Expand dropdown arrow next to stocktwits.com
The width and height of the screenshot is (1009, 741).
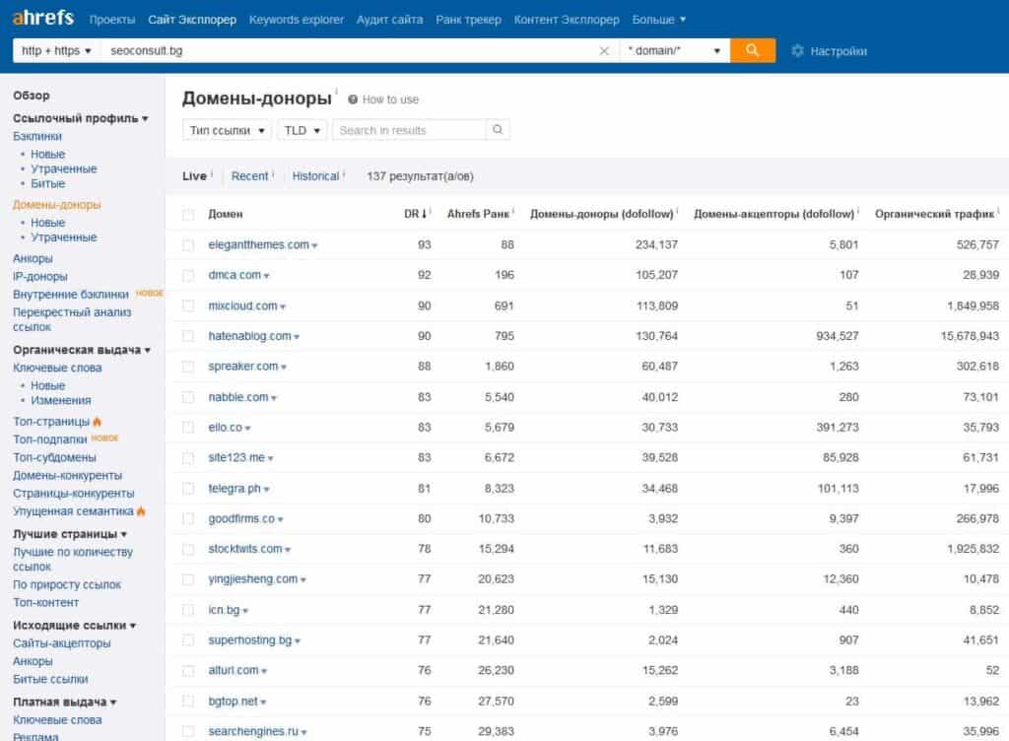(288, 550)
